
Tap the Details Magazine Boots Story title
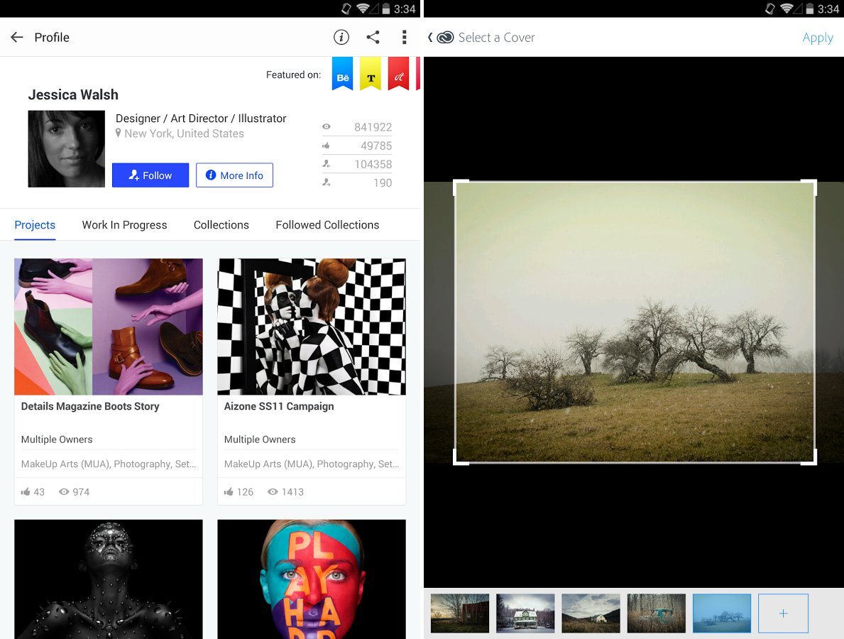[90, 406]
